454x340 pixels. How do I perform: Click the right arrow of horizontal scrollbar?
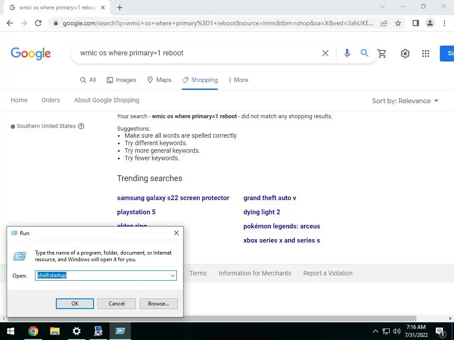pyautogui.click(x=450, y=319)
